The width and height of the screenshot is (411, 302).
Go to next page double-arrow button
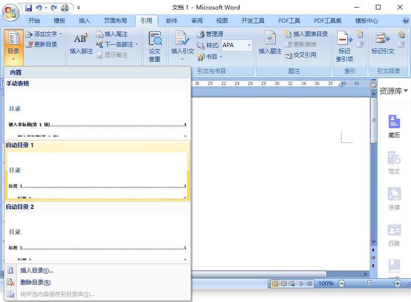[x=373, y=265]
